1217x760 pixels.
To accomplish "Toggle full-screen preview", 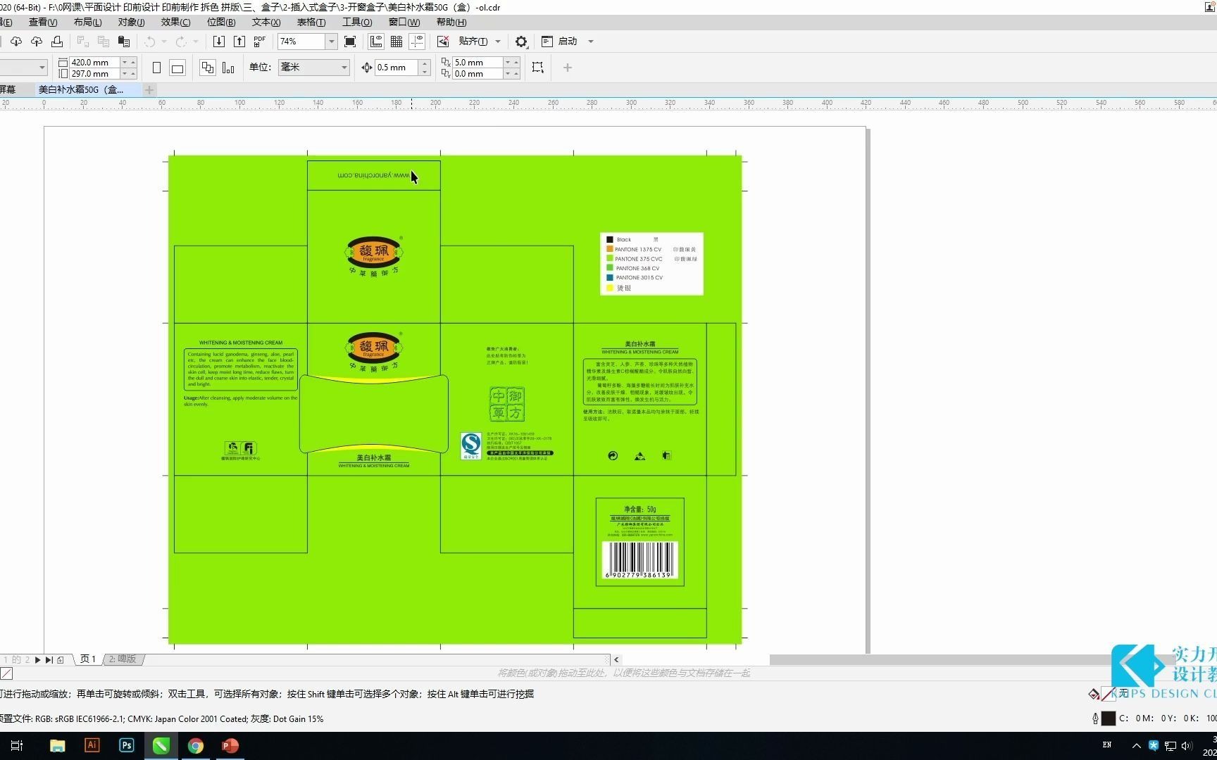I will (x=350, y=42).
